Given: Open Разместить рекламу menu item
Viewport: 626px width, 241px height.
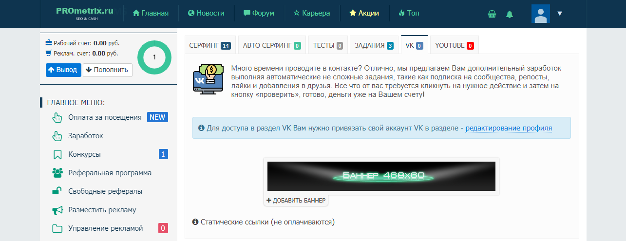Looking at the screenshot, I should (x=102, y=210).
